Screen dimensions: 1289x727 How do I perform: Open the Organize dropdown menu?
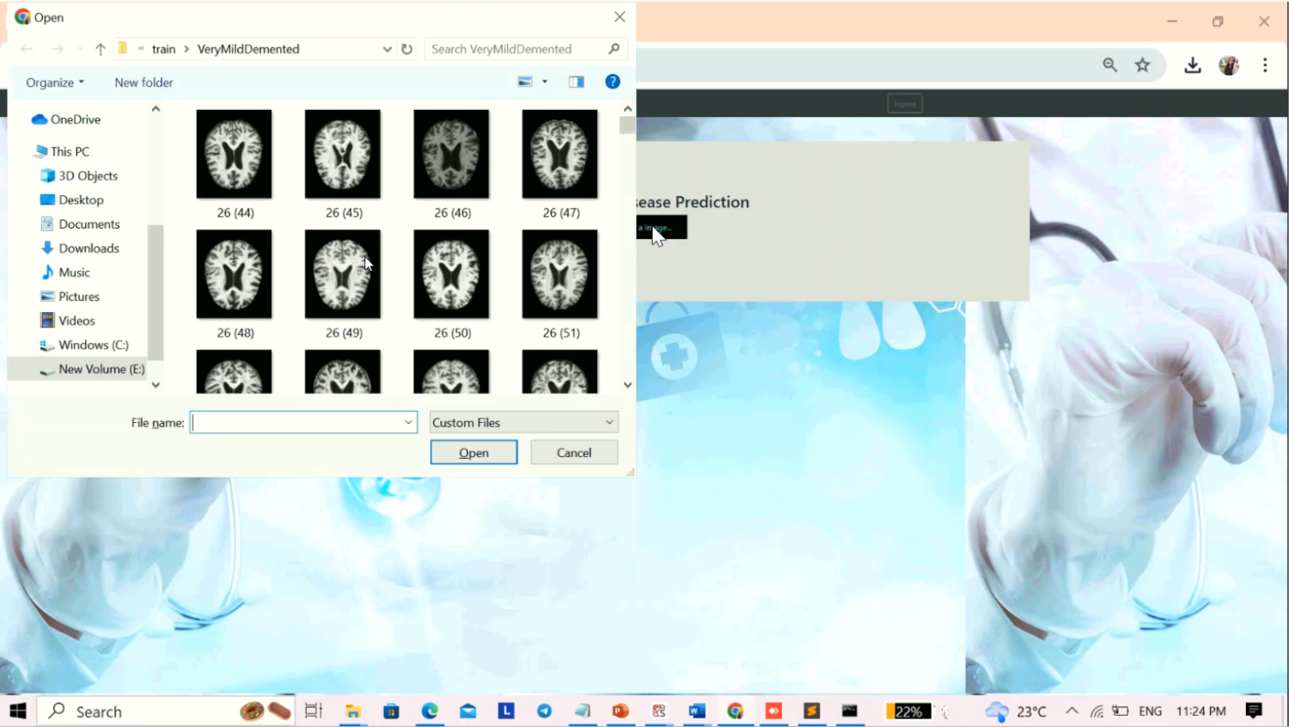tap(55, 82)
